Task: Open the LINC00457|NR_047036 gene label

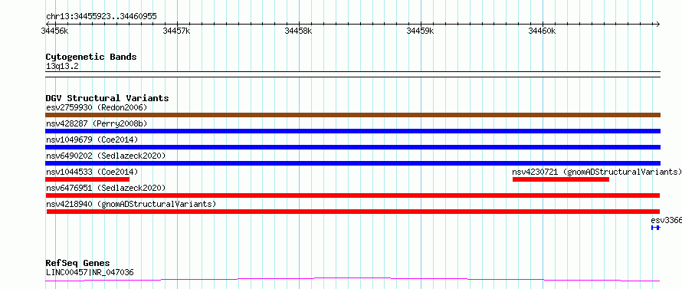Action: (x=90, y=272)
